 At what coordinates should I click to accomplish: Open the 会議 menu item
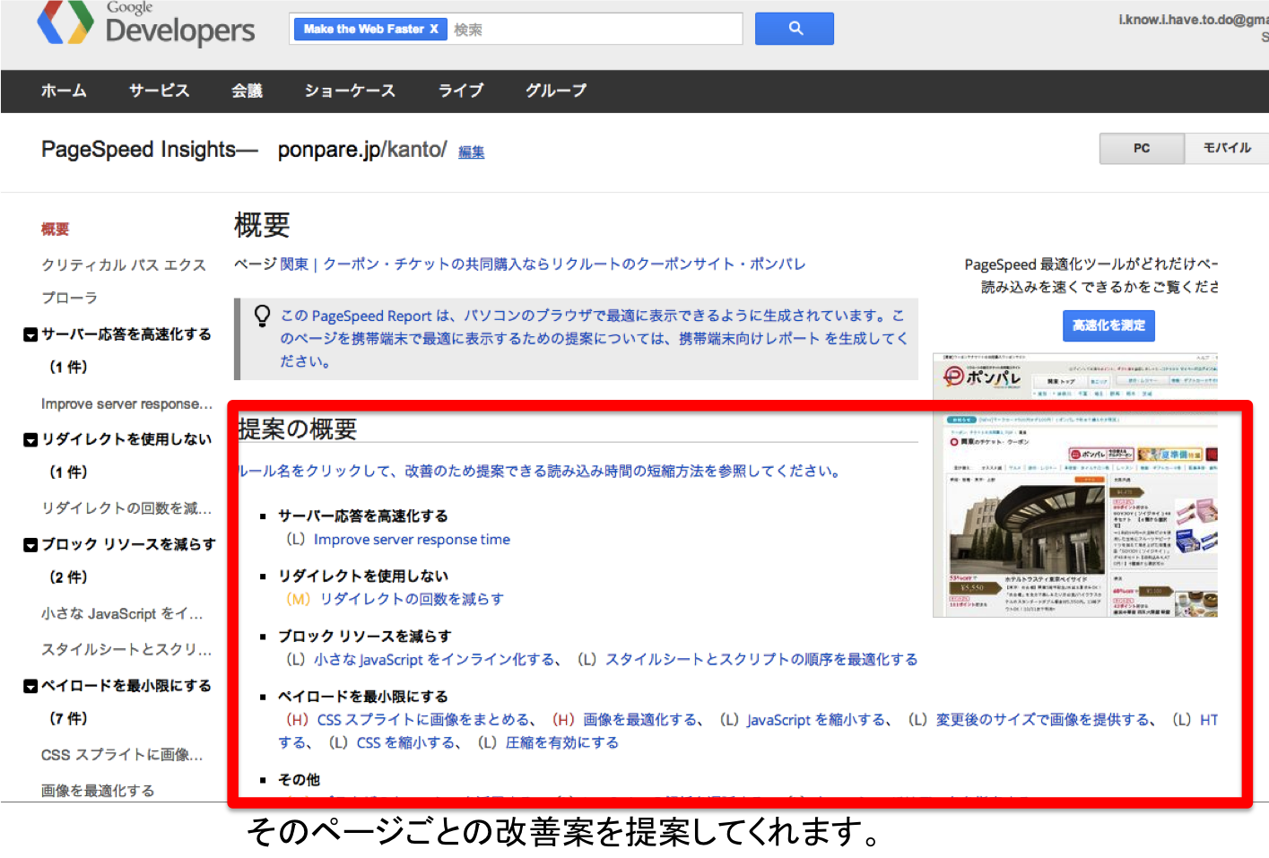tap(247, 91)
